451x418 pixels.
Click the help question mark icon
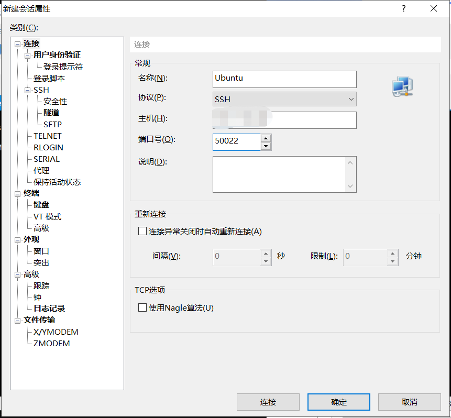[x=403, y=8]
